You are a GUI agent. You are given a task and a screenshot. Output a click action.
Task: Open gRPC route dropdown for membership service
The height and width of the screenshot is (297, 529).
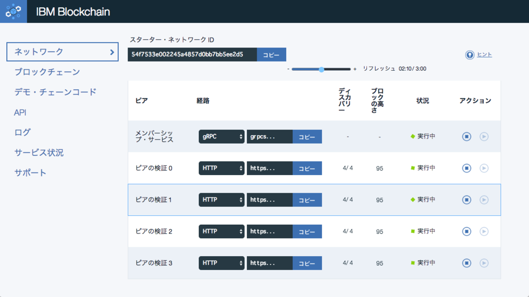tap(221, 137)
